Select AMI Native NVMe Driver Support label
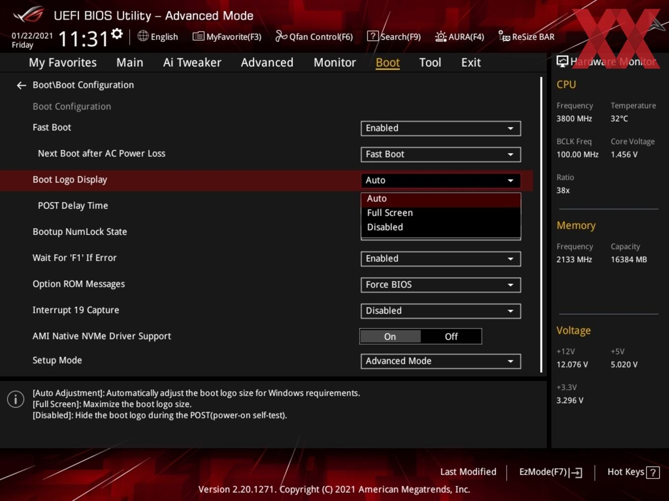This screenshot has width=669, height=501. click(102, 336)
